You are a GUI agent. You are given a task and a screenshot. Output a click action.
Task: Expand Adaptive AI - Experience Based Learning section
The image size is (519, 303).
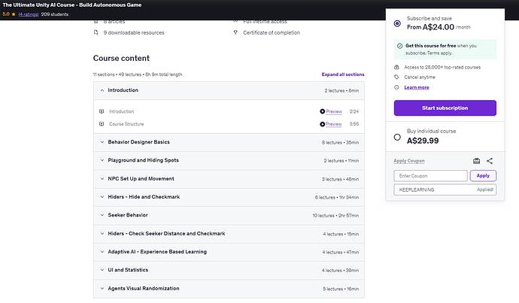pos(229,252)
